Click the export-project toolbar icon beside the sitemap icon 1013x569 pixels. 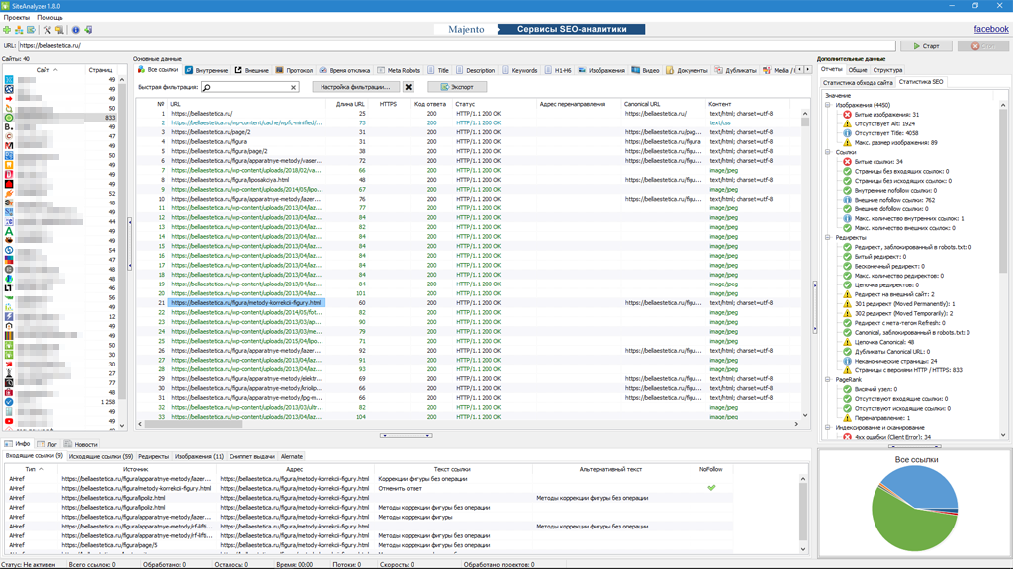tap(31, 30)
